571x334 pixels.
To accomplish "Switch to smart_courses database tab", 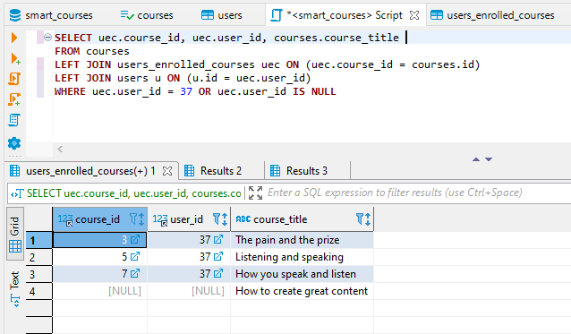I will [51, 15].
